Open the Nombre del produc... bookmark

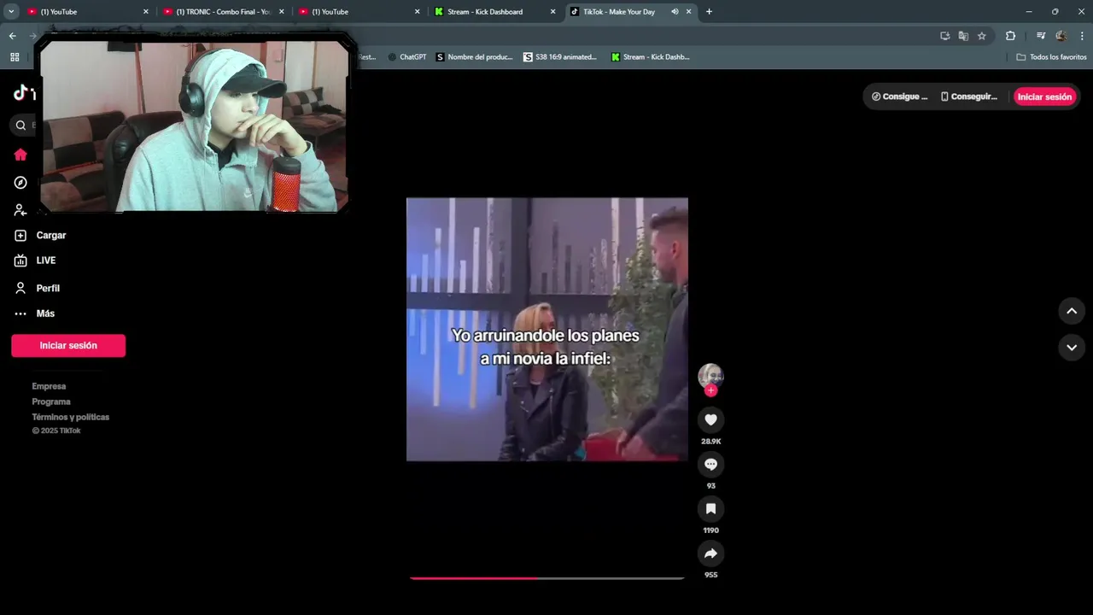coord(474,57)
